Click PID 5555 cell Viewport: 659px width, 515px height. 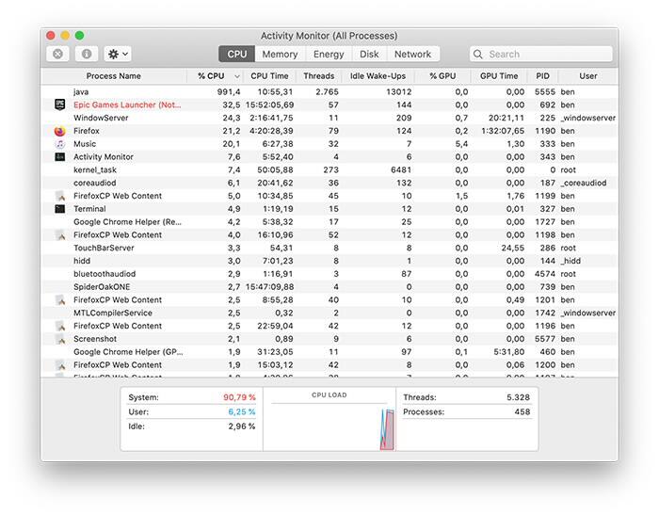[x=545, y=91]
